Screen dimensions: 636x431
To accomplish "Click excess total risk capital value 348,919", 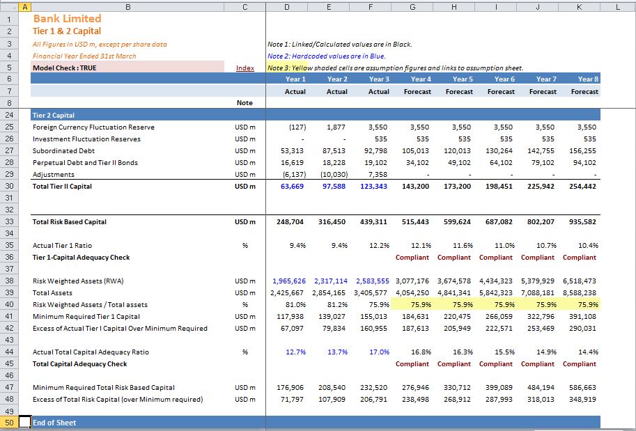I will click(x=582, y=400).
